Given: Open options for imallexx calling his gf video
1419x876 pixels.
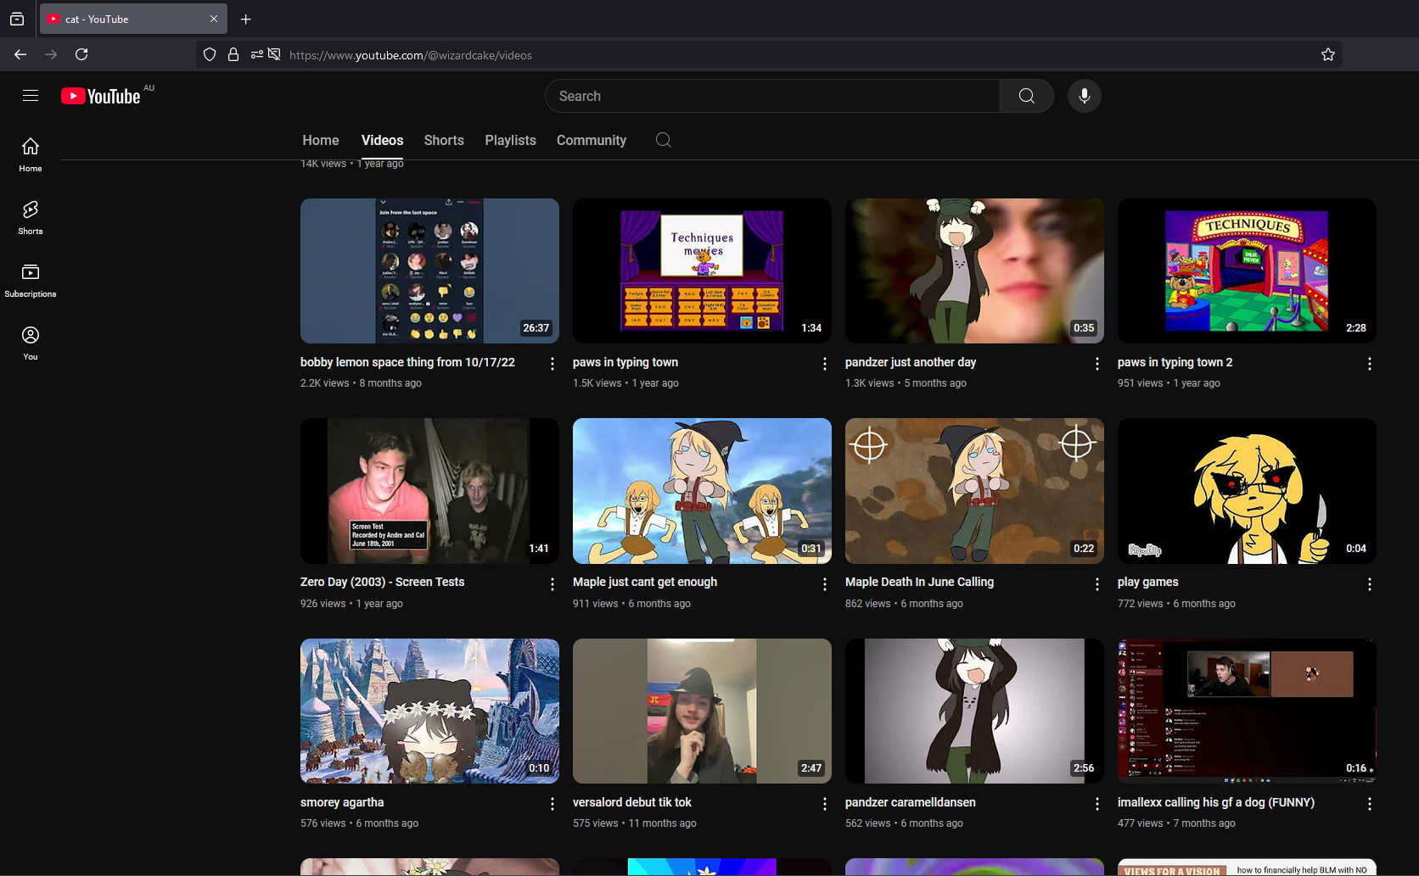Looking at the screenshot, I should tap(1370, 804).
